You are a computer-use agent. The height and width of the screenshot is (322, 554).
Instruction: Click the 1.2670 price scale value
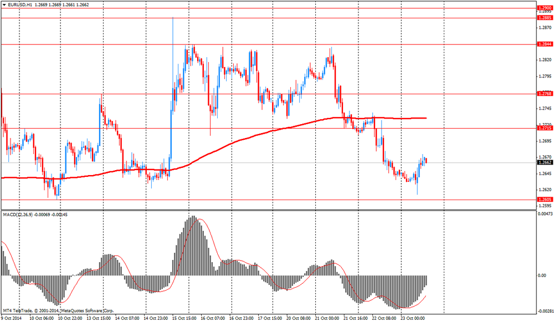545,157
